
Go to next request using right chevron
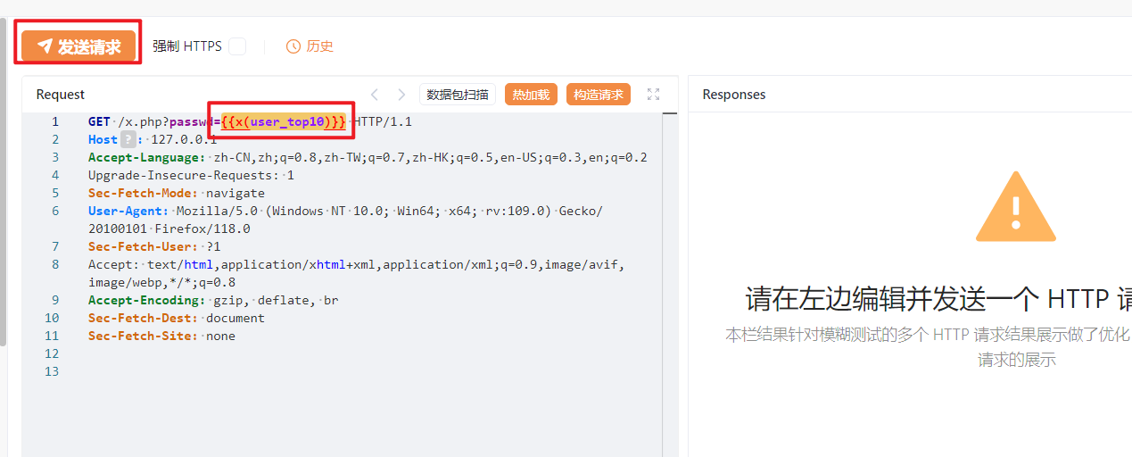click(x=401, y=95)
